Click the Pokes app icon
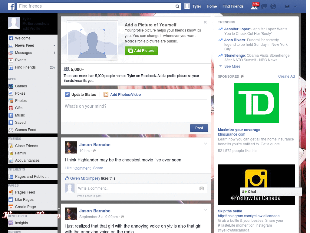Screen dimensions: 310x233 pos(11,93)
